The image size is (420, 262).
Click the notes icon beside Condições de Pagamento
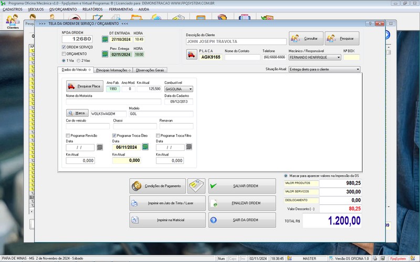[196, 185]
